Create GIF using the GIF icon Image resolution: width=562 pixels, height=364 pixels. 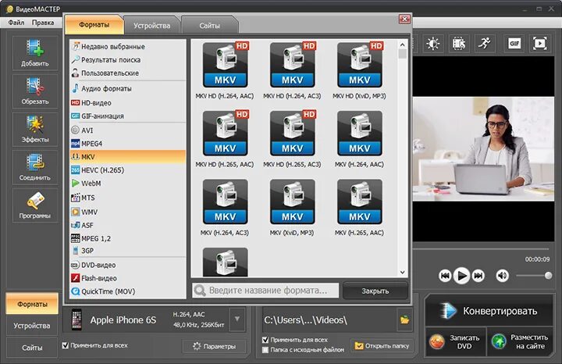tap(514, 44)
